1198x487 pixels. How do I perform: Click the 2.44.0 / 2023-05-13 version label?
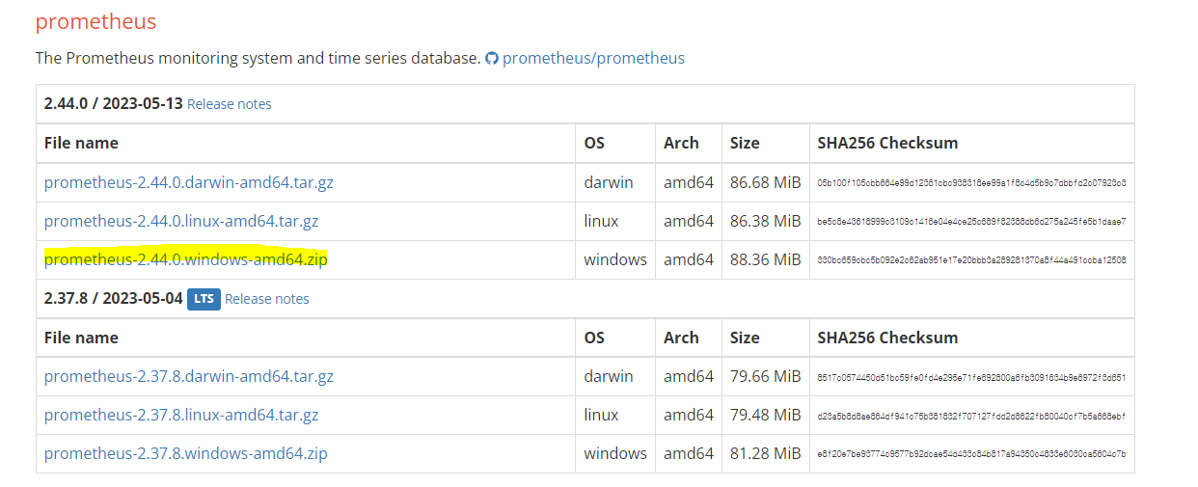[113, 104]
